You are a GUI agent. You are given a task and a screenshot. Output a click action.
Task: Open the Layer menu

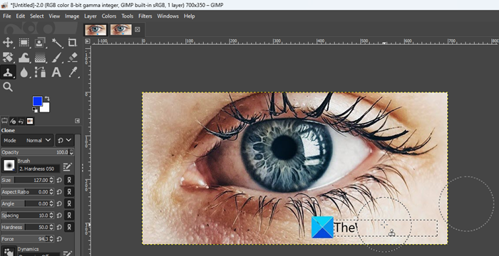tap(91, 16)
